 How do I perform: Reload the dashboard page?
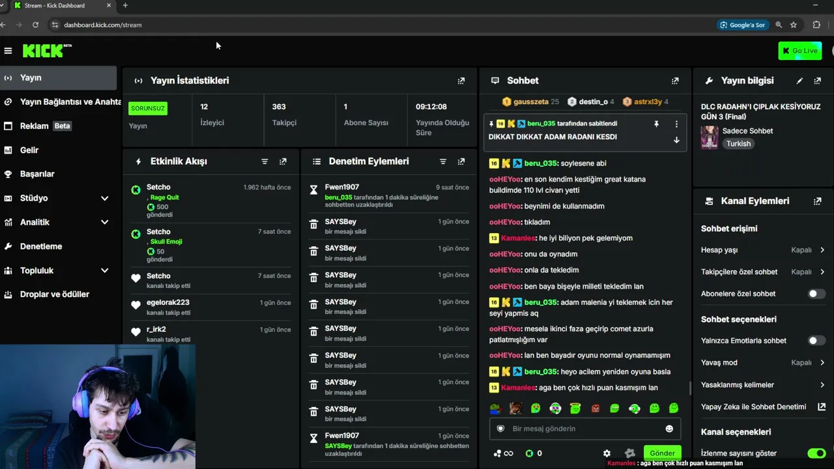(x=35, y=25)
